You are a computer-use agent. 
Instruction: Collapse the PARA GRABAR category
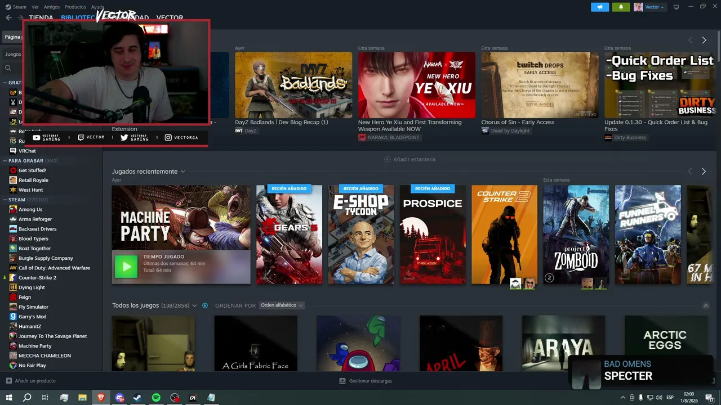click(x=5, y=161)
